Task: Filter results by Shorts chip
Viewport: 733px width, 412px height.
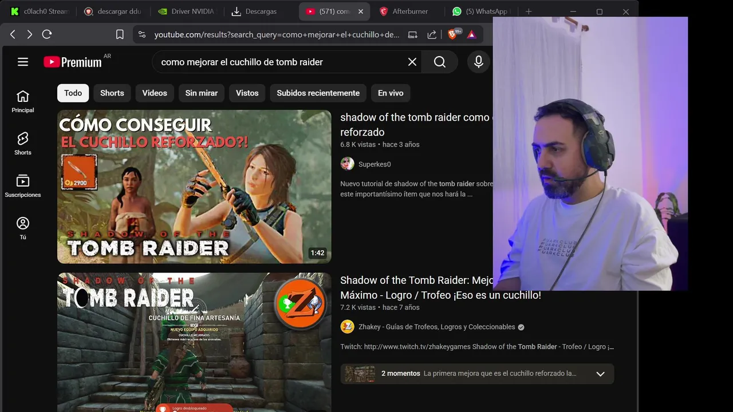Action: click(x=112, y=93)
